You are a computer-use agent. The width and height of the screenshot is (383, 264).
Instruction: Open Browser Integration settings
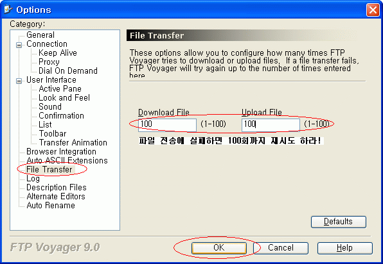(61, 151)
